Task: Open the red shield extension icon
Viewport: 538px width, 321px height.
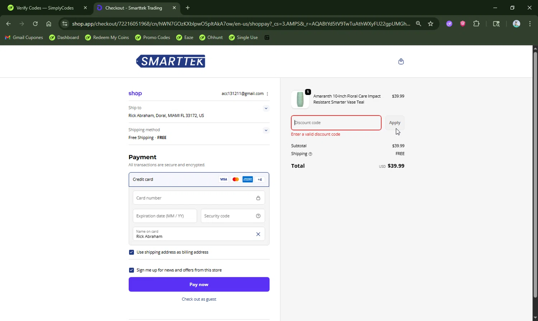Action: pyautogui.click(x=463, y=24)
